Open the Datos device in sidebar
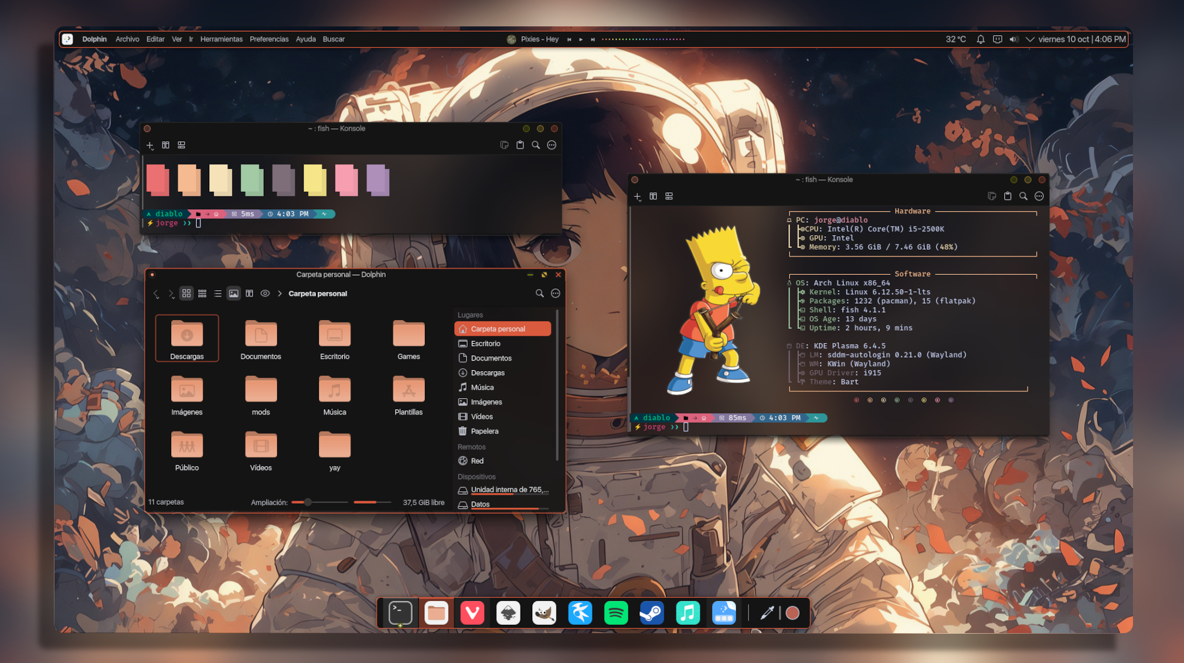The width and height of the screenshot is (1184, 663). [503, 505]
